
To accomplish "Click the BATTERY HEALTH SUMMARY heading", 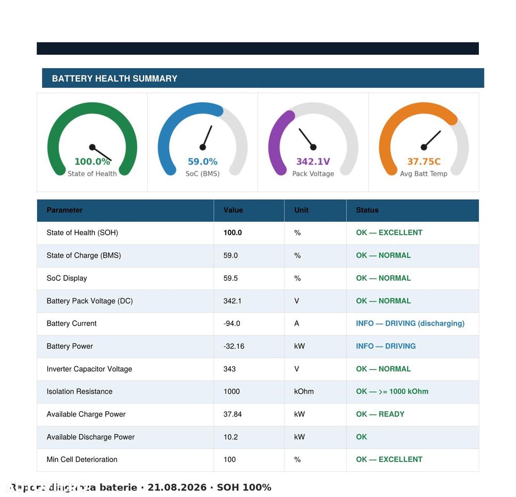I will pos(115,78).
